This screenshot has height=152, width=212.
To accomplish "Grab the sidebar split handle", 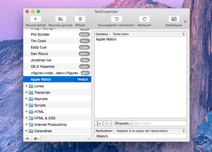I will tap(89, 139).
